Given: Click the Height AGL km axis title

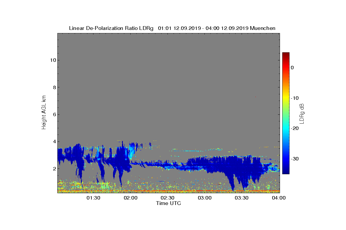Looking at the screenshot, I should (x=44, y=112).
